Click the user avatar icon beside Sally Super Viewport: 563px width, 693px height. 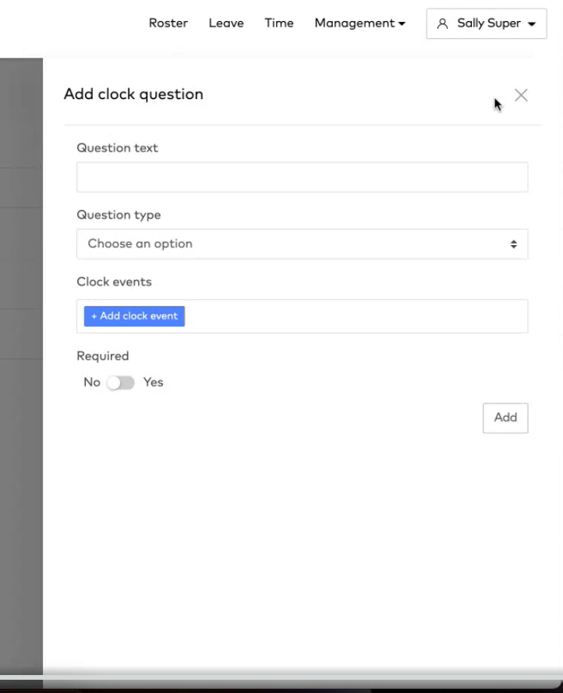coord(442,23)
